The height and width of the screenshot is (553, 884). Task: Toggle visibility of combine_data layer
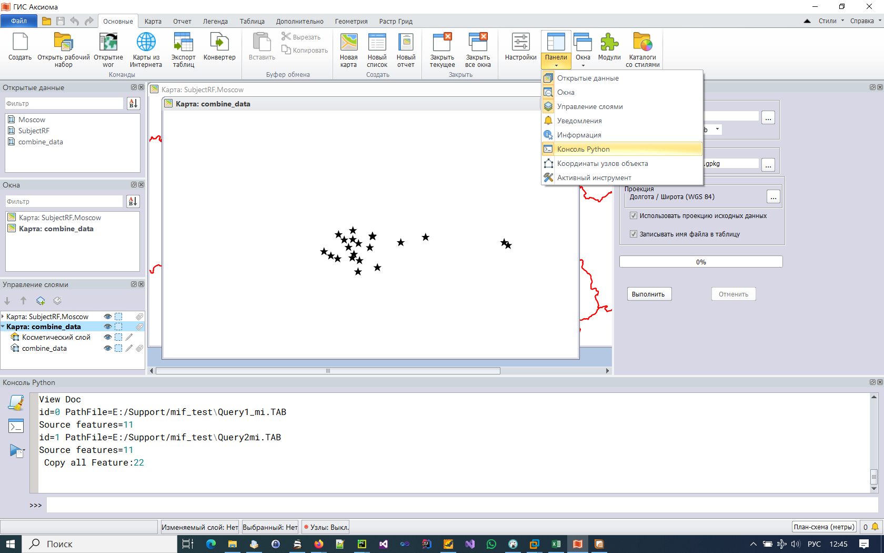108,349
